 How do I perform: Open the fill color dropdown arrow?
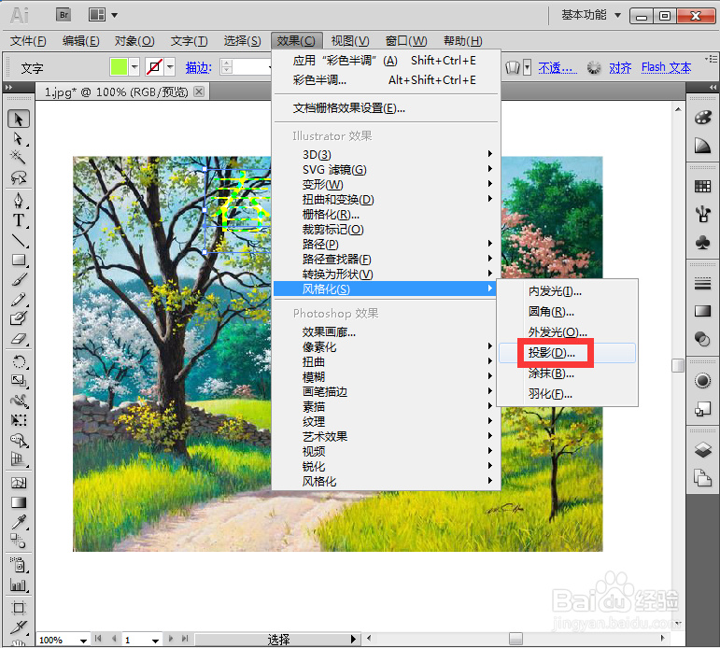[x=134, y=67]
